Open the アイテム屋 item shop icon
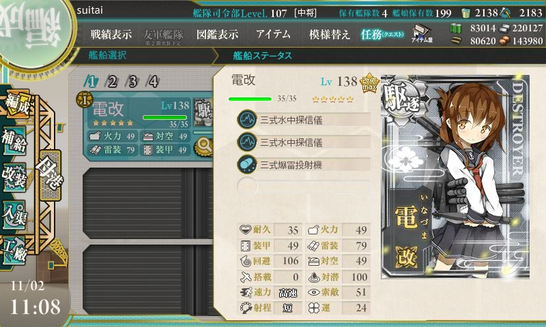This screenshot has width=546, height=327. pyautogui.click(x=422, y=34)
